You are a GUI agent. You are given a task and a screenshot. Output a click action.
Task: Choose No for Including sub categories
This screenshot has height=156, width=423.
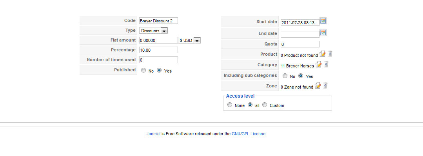point(285,76)
